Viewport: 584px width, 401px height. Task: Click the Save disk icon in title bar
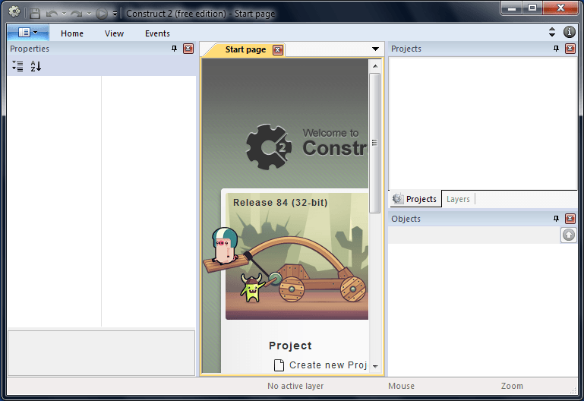coord(35,14)
